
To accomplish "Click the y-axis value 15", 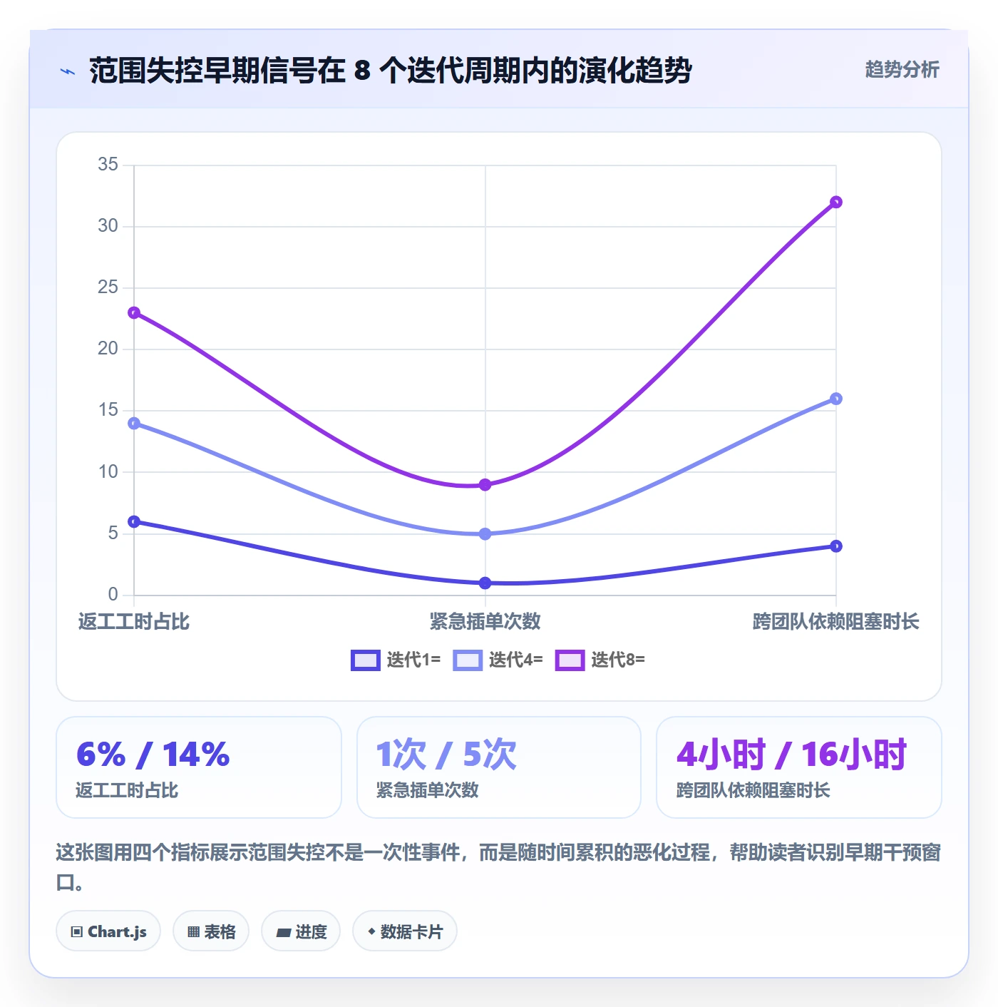I will click(108, 410).
